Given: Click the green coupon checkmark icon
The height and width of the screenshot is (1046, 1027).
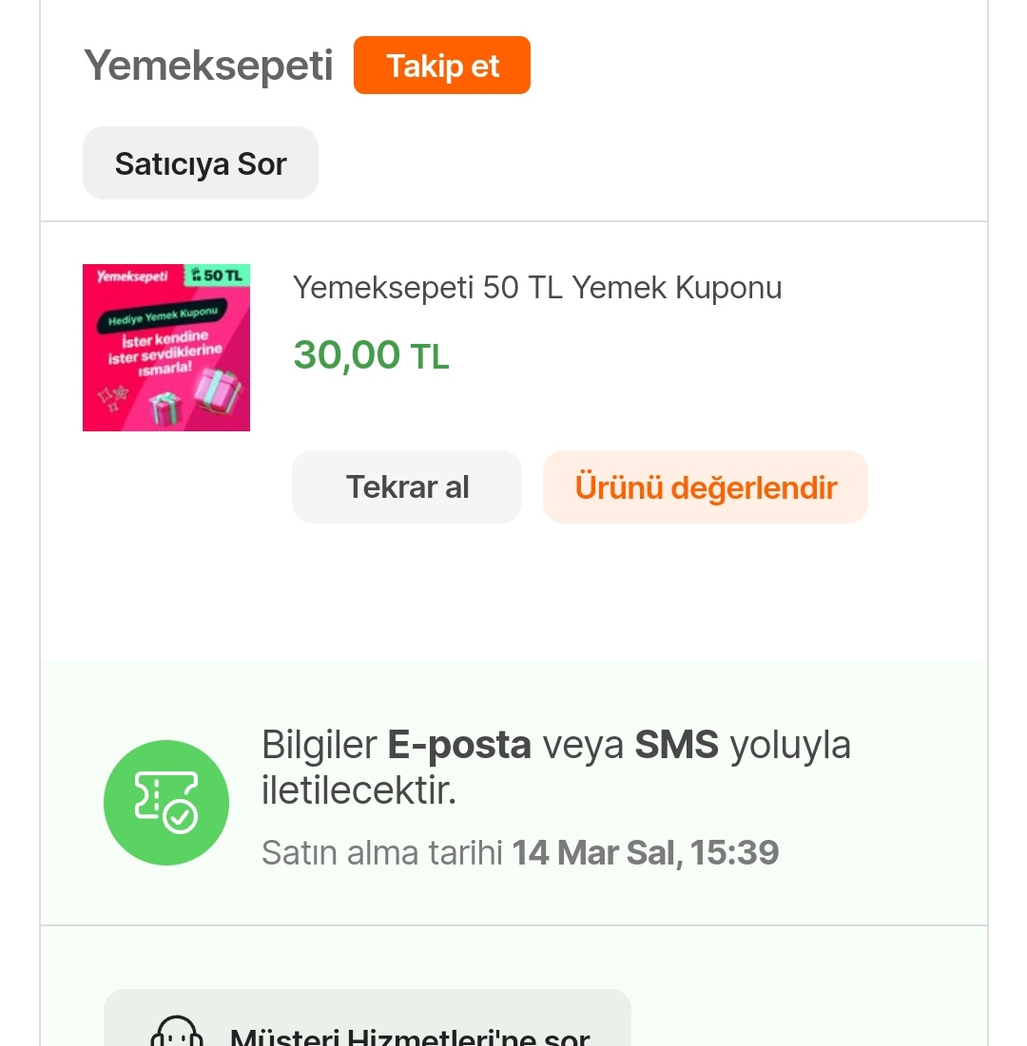Looking at the screenshot, I should click(166, 802).
